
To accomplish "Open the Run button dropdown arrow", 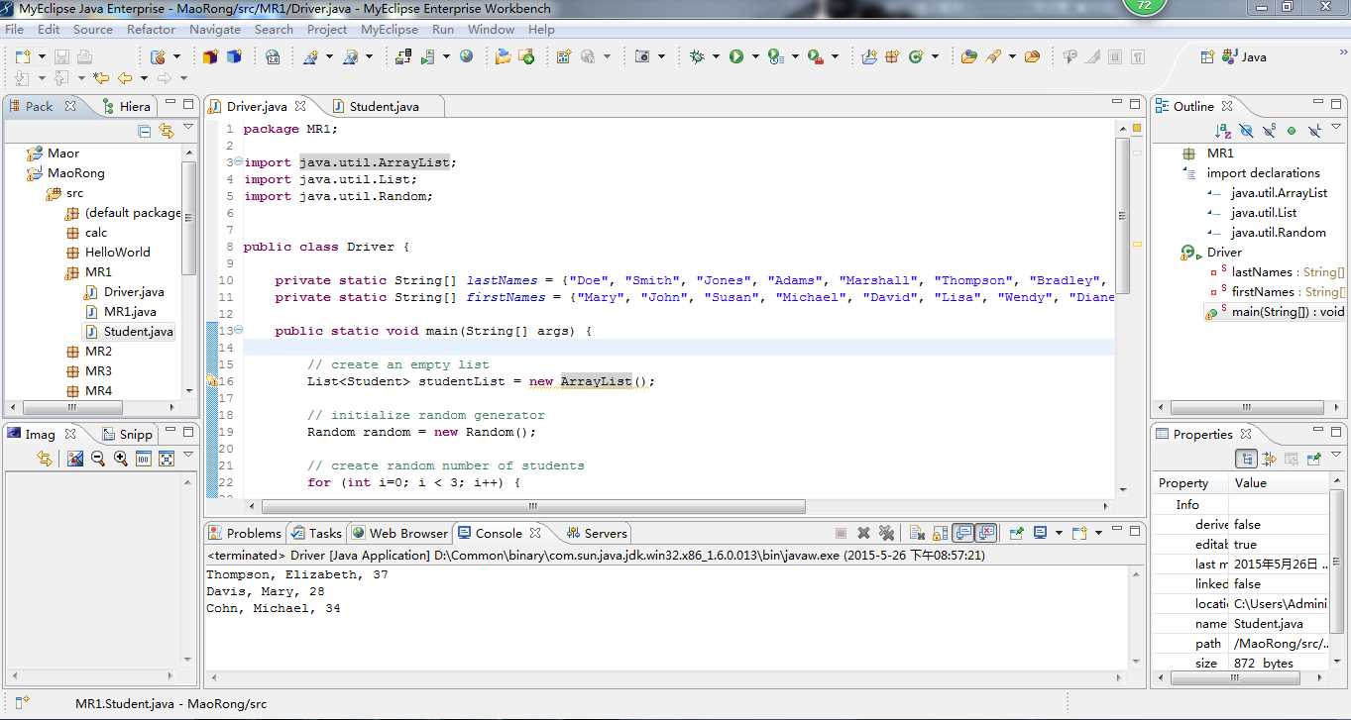I will pos(755,56).
